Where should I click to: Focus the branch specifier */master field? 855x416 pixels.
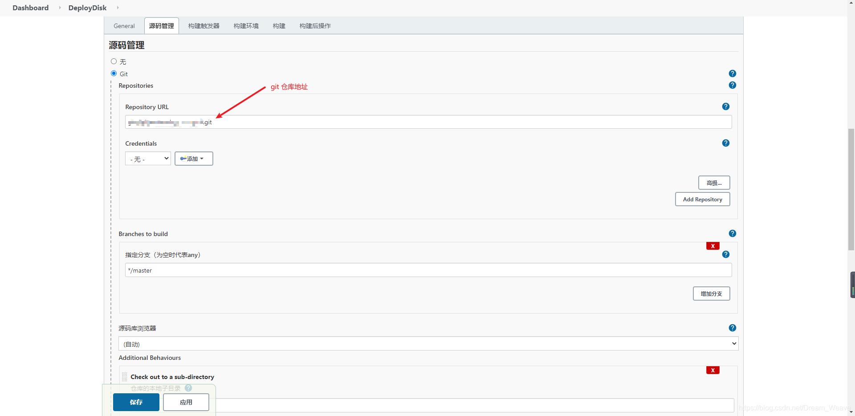[428, 270]
